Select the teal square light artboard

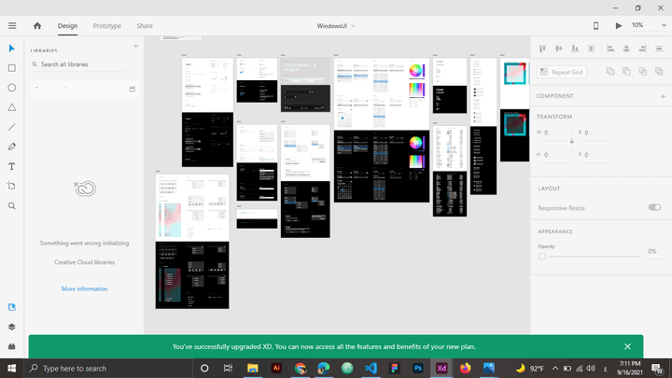coord(514,83)
